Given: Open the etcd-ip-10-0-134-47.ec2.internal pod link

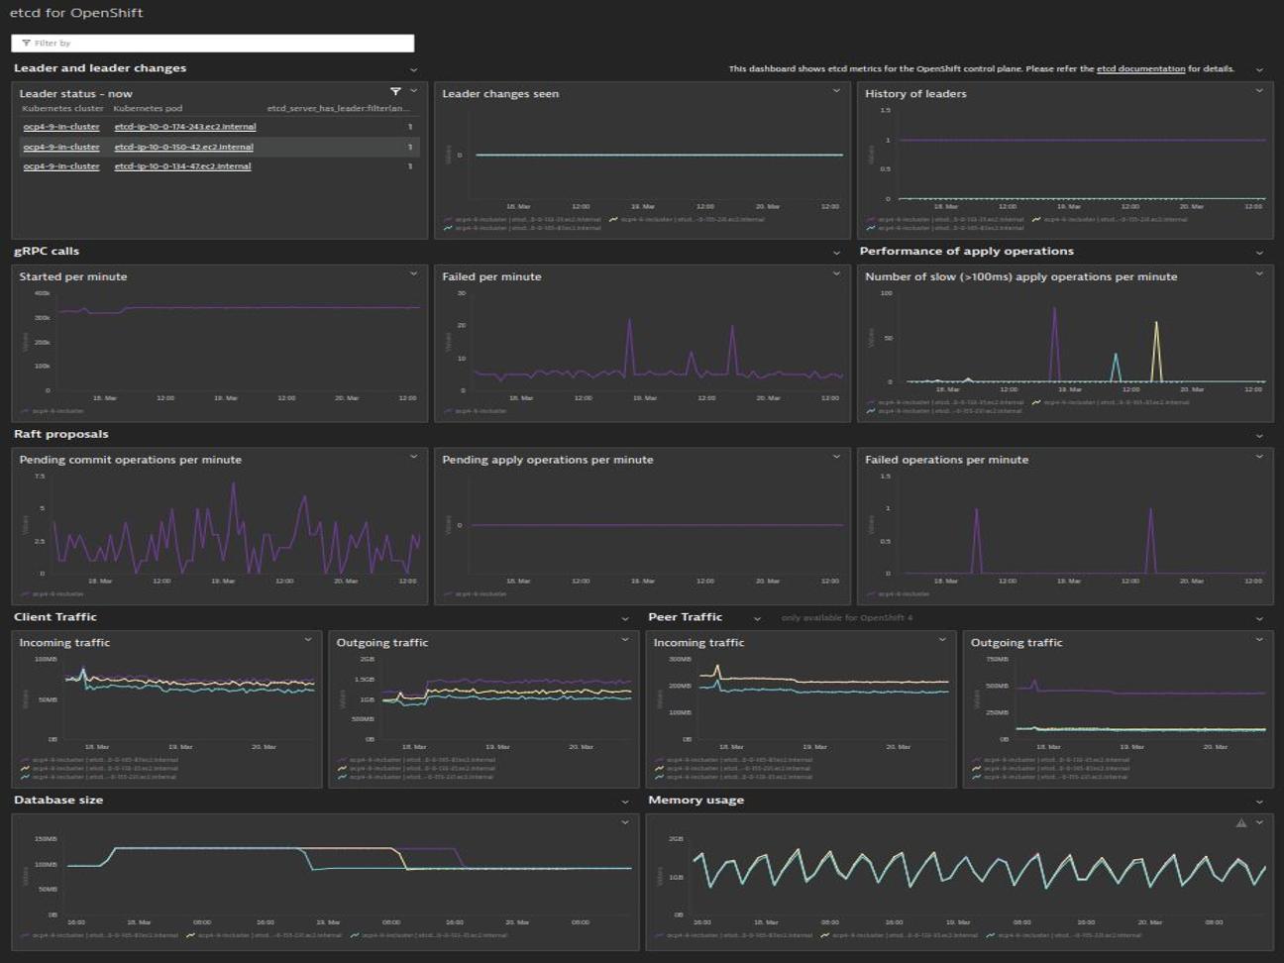Looking at the screenshot, I should coord(182,166).
